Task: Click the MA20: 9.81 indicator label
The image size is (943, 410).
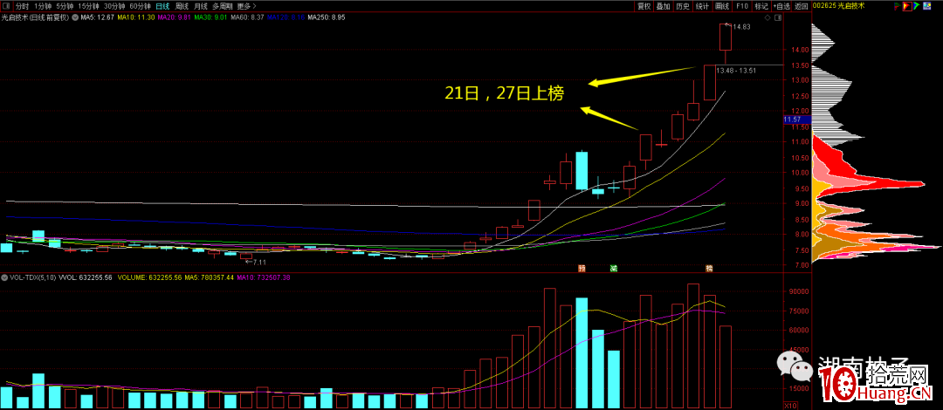Action: point(174,17)
